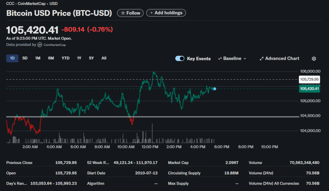Click the chart settings gear icon
This screenshot has height=191, width=329.
[x=314, y=59]
